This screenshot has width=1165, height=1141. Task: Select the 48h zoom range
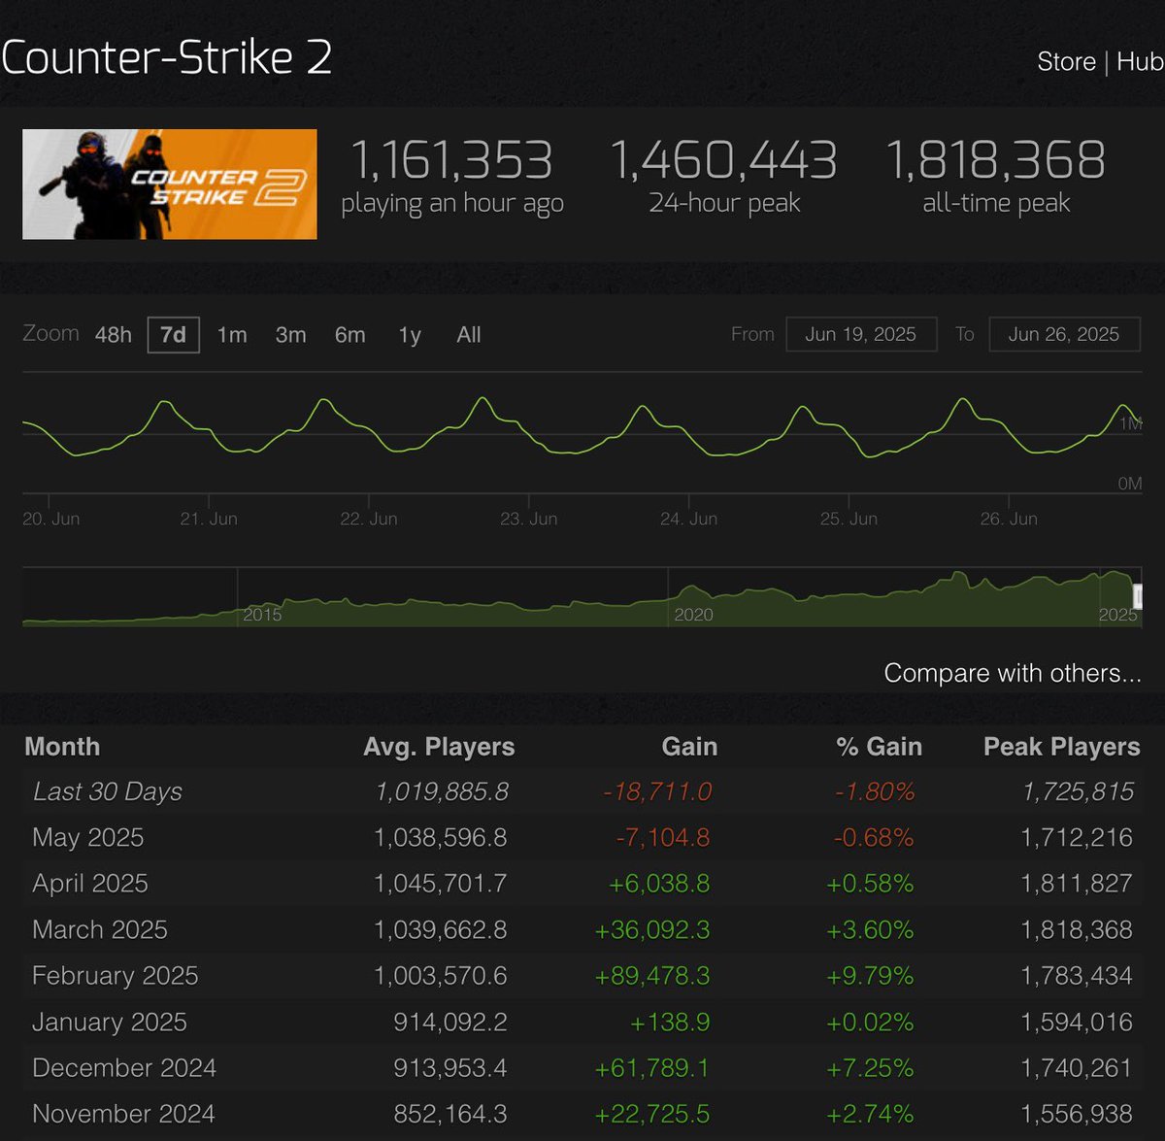(x=114, y=335)
